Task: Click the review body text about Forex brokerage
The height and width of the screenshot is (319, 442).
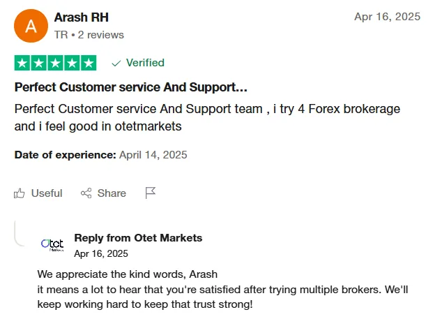Action: [x=207, y=118]
